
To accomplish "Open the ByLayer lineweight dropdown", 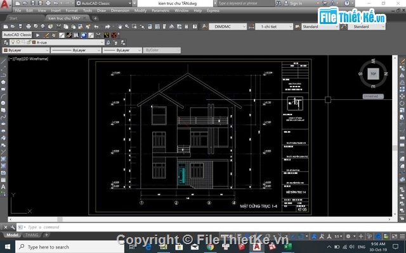I will 122,51.
